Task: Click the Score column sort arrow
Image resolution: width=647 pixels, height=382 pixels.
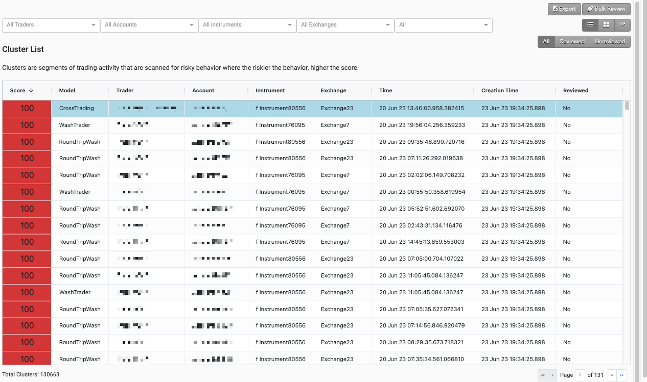Action: 31,90
